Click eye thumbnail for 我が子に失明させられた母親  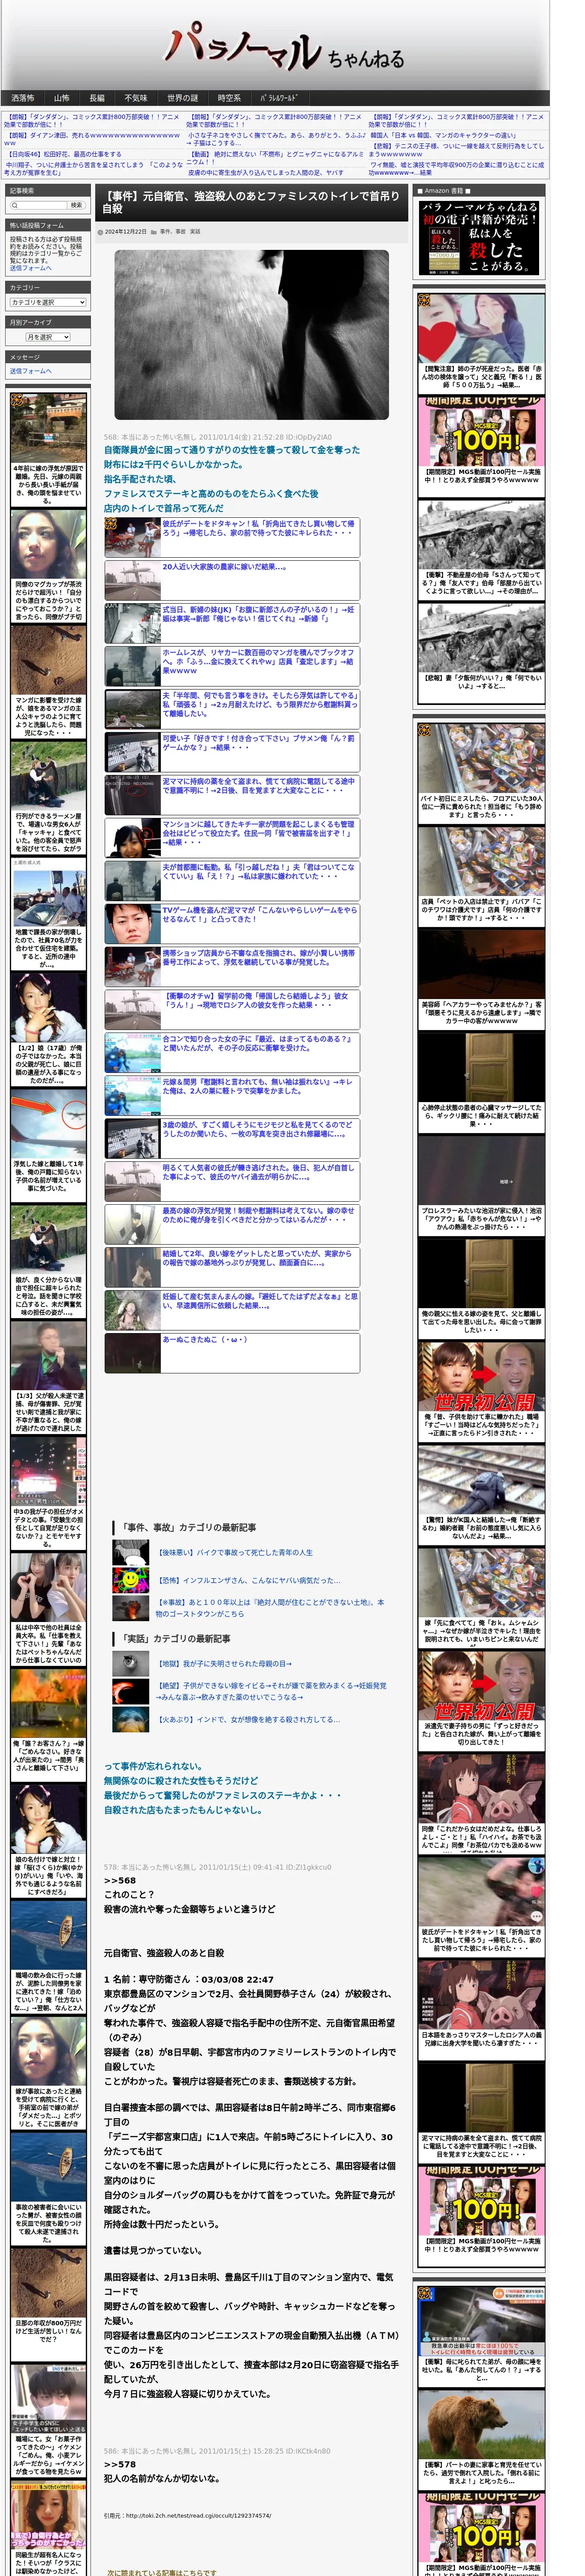pos(131,1664)
